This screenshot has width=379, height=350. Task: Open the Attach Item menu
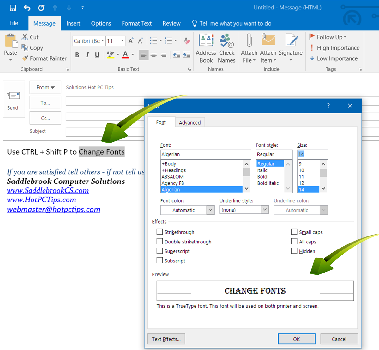268,48
